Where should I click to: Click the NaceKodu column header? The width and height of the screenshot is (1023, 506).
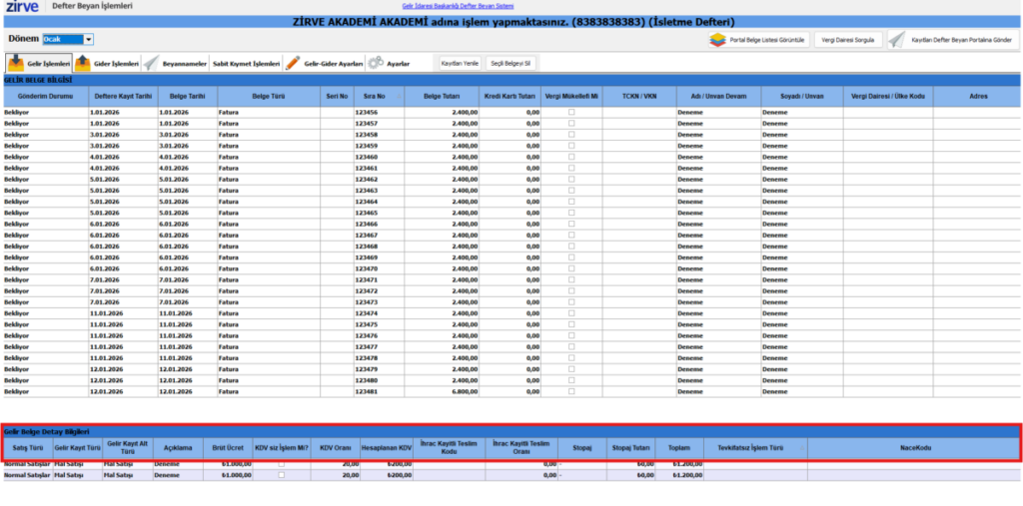coord(915,448)
